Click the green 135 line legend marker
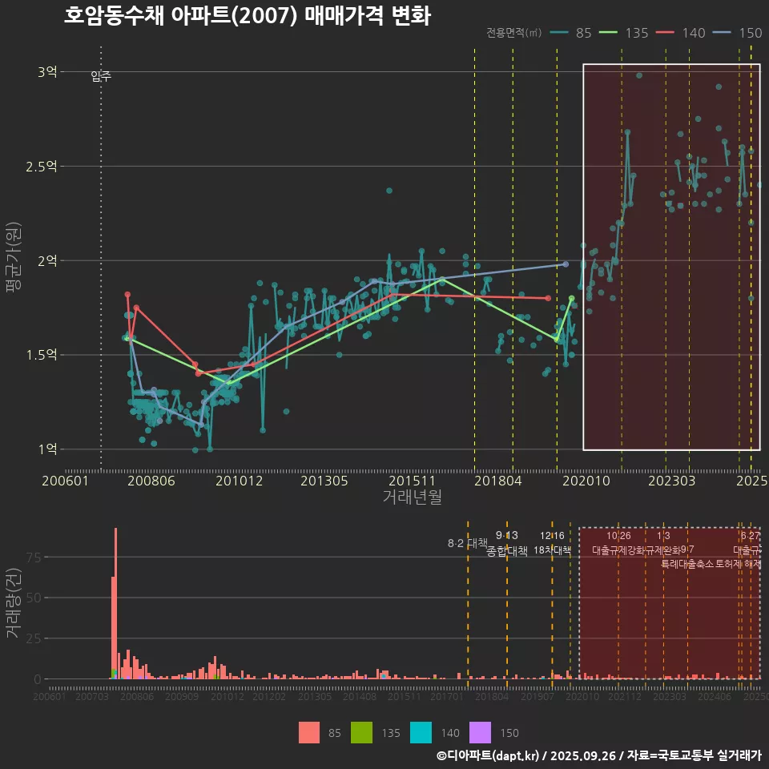Viewport: 769px width, 769px height. pos(610,33)
